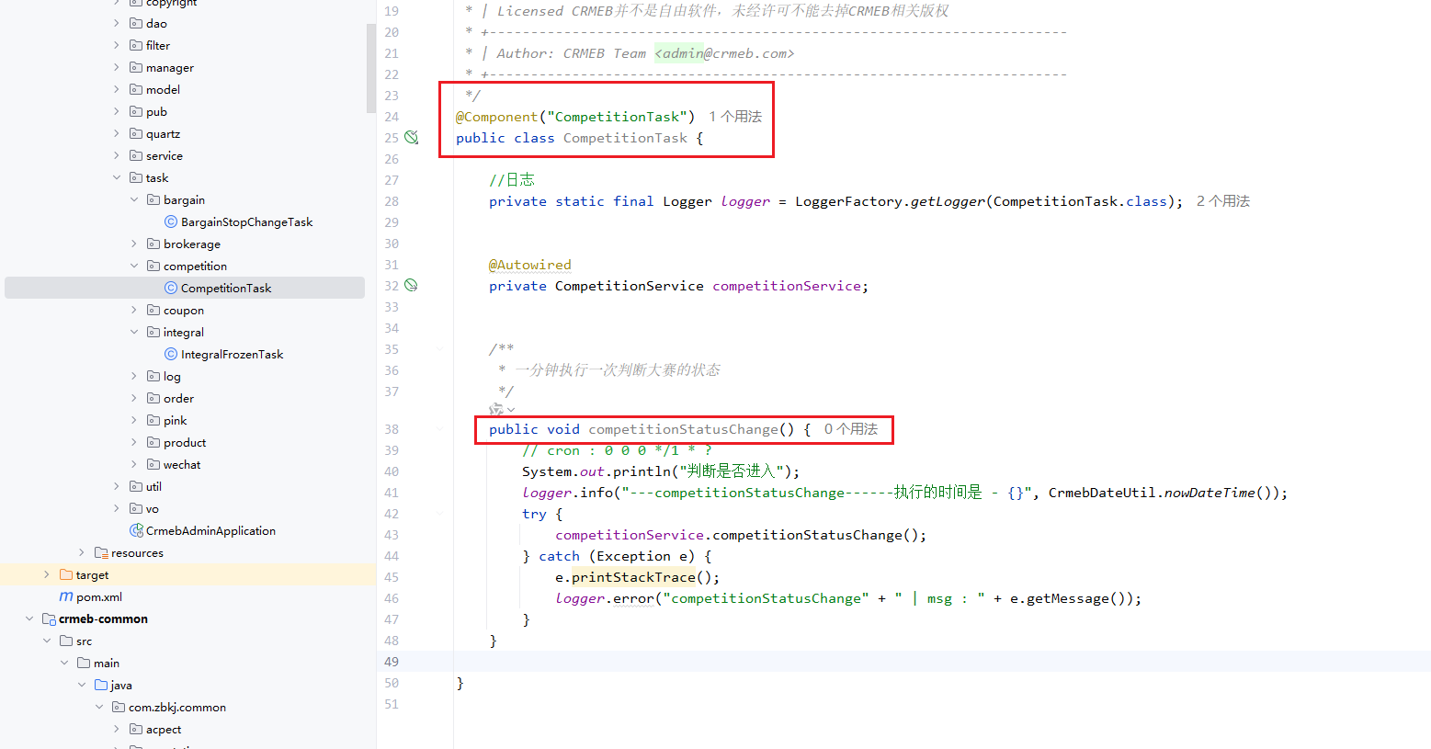Collapse the task folder in project tree

tap(117, 177)
